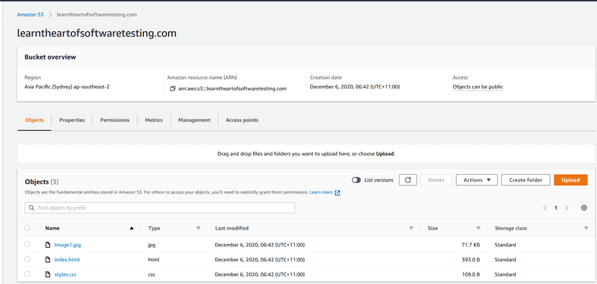Sort objects by Type column arrow
This screenshot has width=597, height=284.
click(x=198, y=228)
